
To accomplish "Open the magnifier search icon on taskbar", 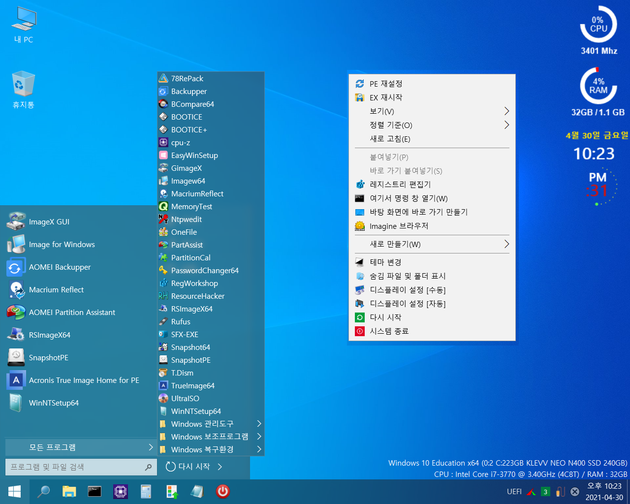I will pos(44,492).
